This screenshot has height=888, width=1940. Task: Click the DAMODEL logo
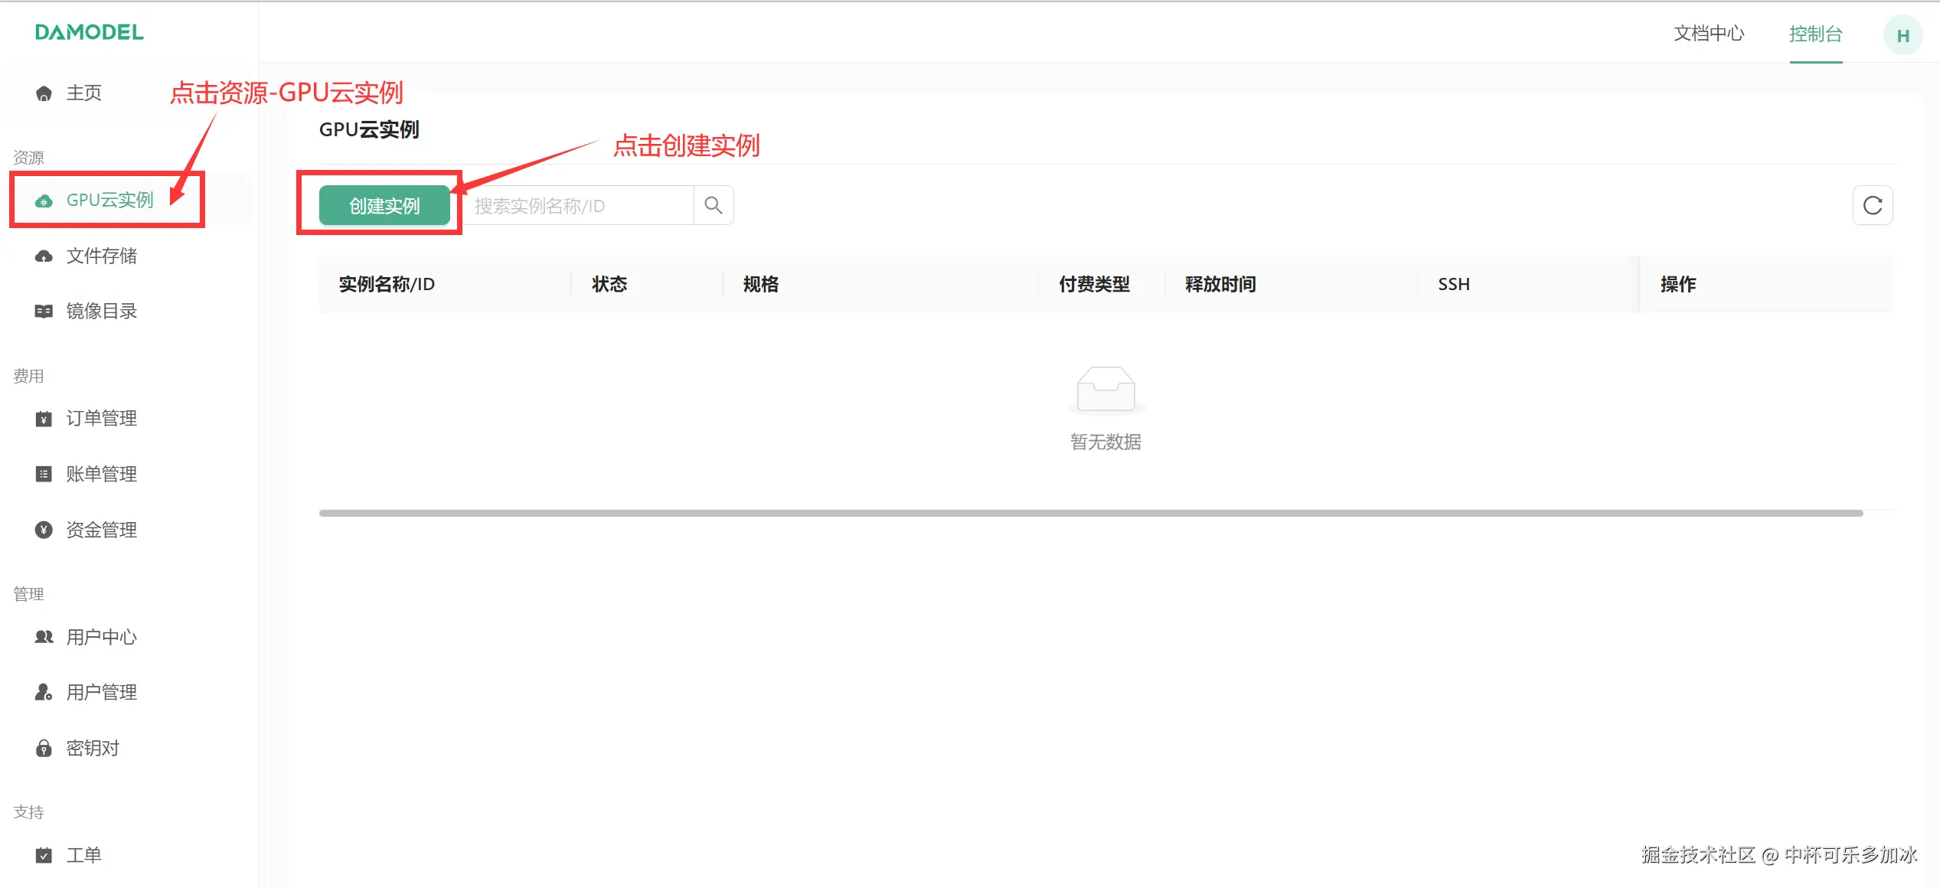tap(89, 32)
